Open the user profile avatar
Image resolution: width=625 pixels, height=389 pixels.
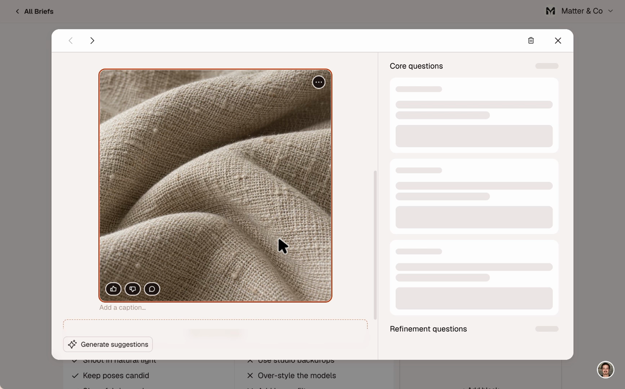[605, 370]
